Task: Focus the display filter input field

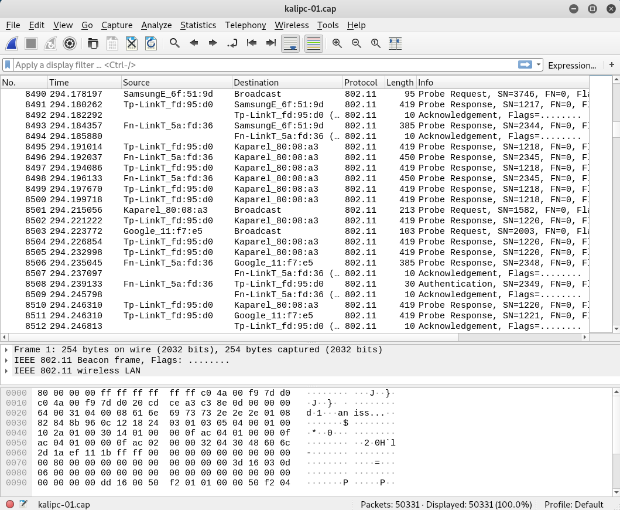Action: click(265, 65)
